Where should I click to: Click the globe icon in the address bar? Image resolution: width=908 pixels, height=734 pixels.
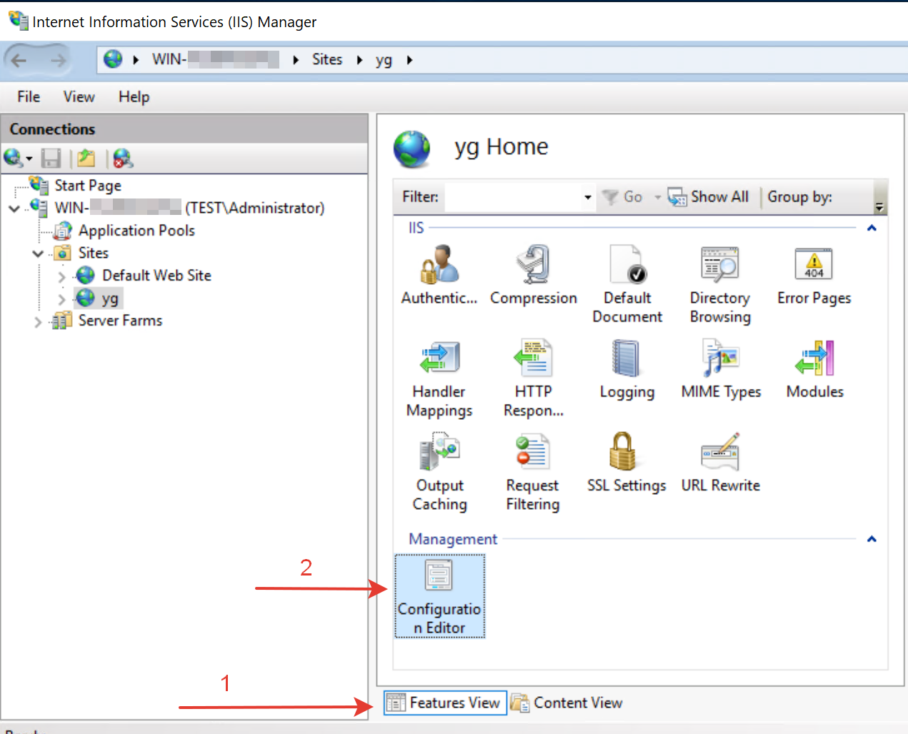point(113,59)
